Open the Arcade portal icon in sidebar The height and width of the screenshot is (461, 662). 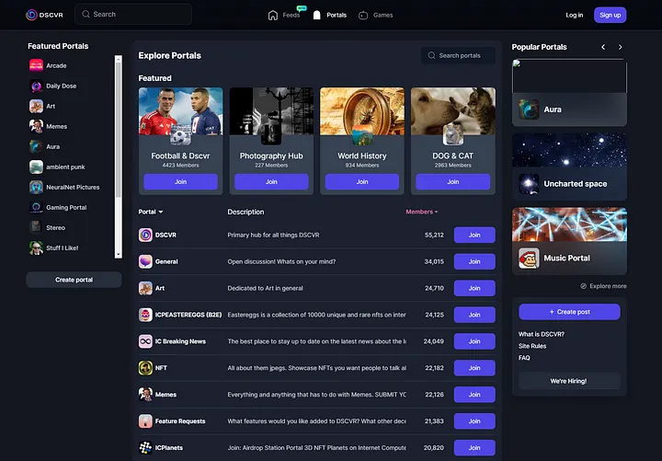[x=36, y=66]
